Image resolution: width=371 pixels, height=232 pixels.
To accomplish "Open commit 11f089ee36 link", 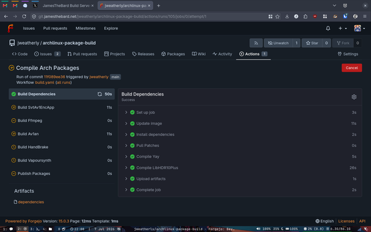I will 54,77.
